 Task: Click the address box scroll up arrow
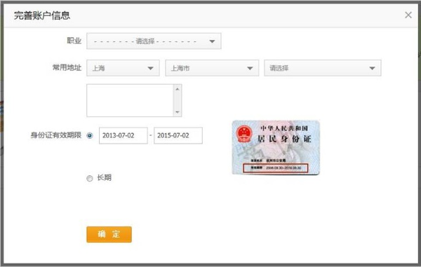pyautogui.click(x=178, y=89)
